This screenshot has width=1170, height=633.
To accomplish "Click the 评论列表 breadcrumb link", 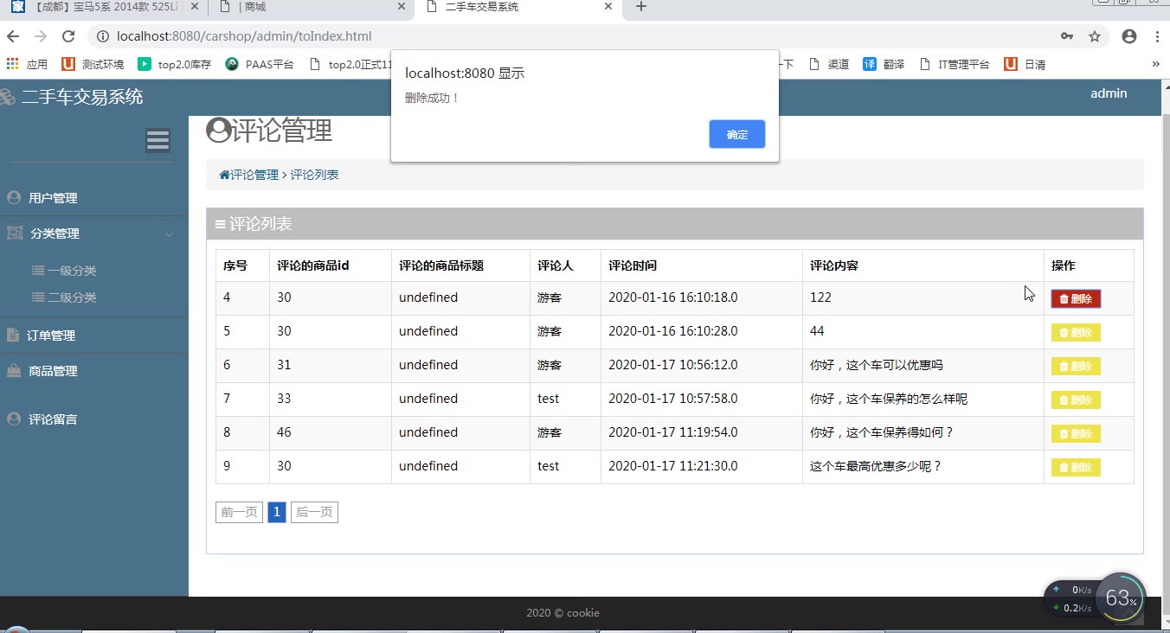I will pos(314,175).
